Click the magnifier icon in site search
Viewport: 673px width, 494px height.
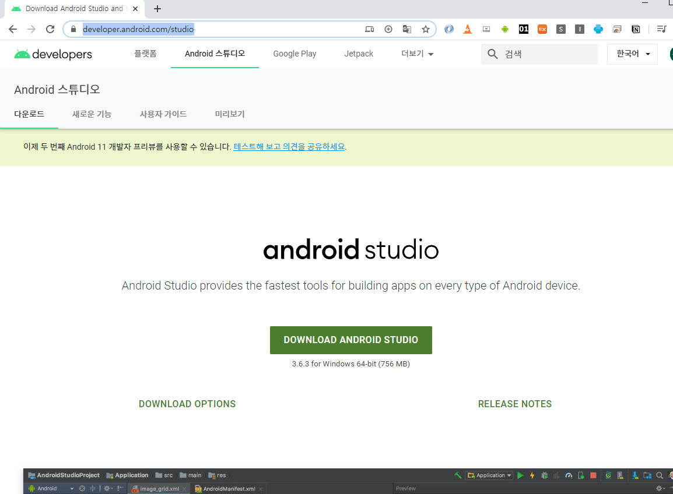click(493, 54)
